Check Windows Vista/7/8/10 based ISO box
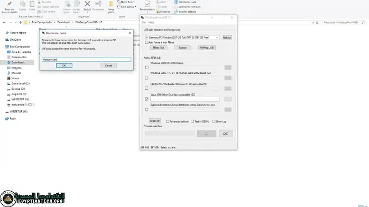Viewport: 369px width, 207px height. tap(146, 78)
